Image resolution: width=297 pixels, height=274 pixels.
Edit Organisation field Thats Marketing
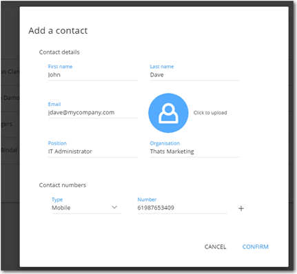pos(195,151)
